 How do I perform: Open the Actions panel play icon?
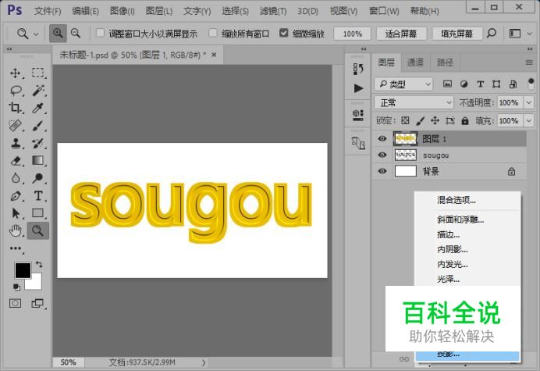pyautogui.click(x=358, y=88)
